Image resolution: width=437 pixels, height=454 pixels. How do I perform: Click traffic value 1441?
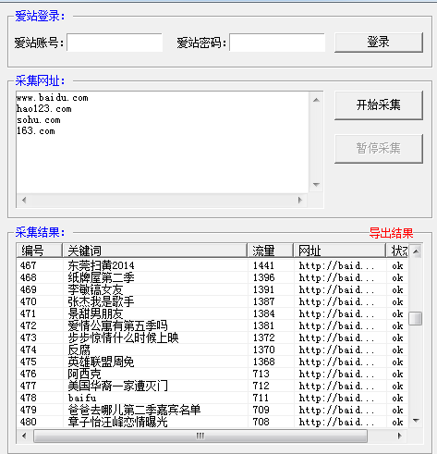[263, 265]
